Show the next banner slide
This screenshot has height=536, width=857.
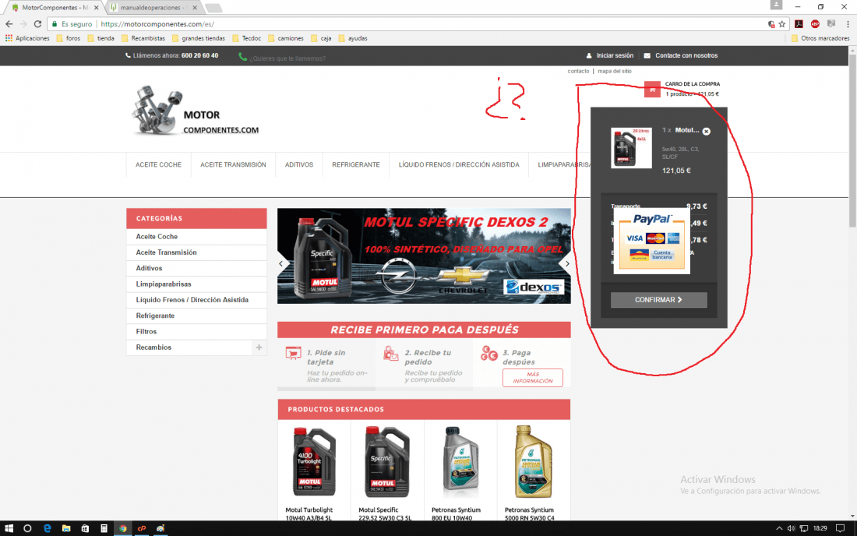566,263
